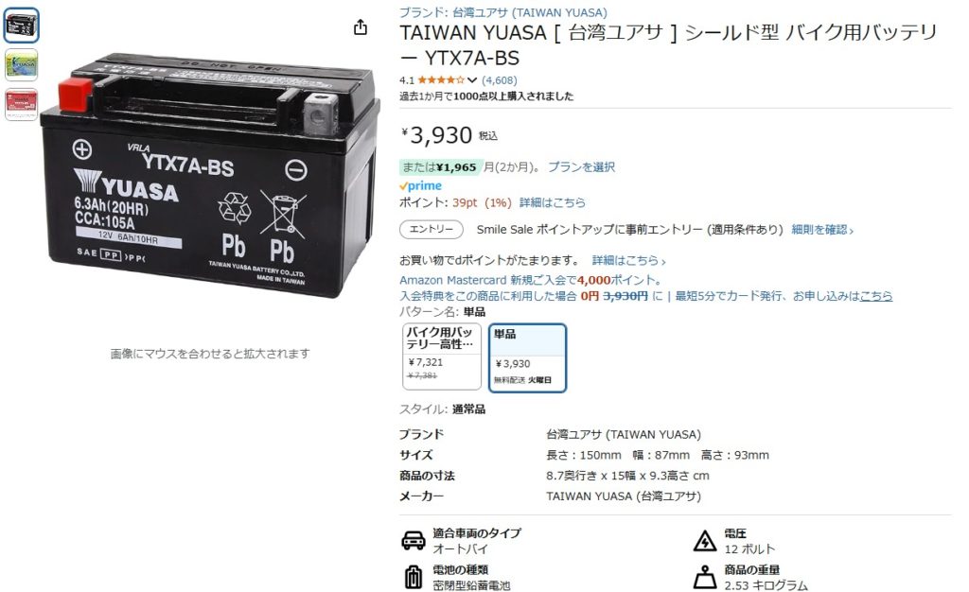Click the car icon for vehicle type
969x592 pixels.
click(413, 541)
